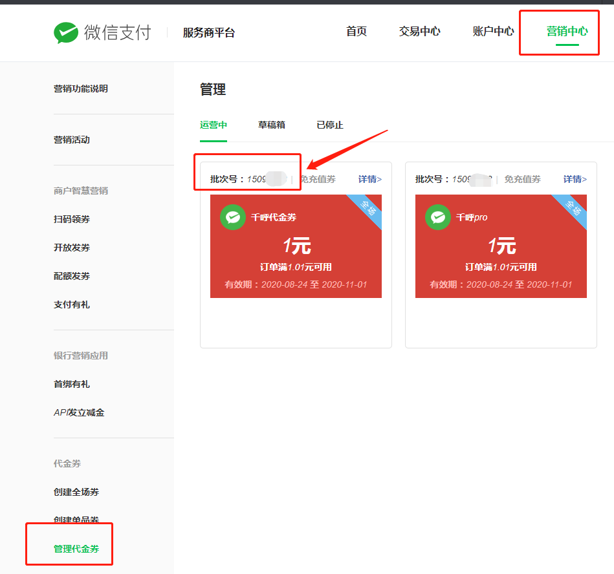Click the WeChat icon on 千呼pro card
The image size is (614, 574).
click(x=438, y=217)
